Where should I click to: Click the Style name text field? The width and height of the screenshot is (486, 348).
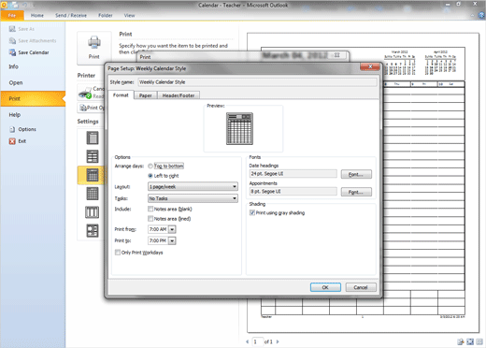pos(257,82)
